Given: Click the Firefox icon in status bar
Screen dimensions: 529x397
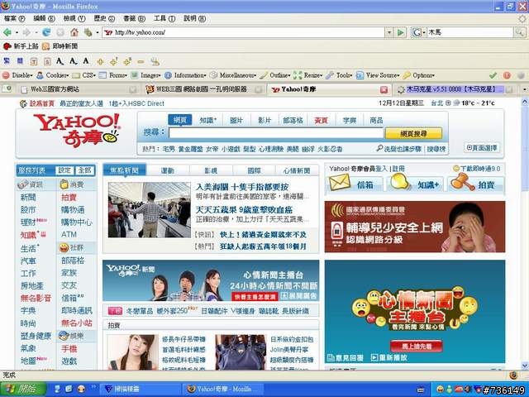Looking at the screenshot, I should pyautogui.click(x=513, y=375).
